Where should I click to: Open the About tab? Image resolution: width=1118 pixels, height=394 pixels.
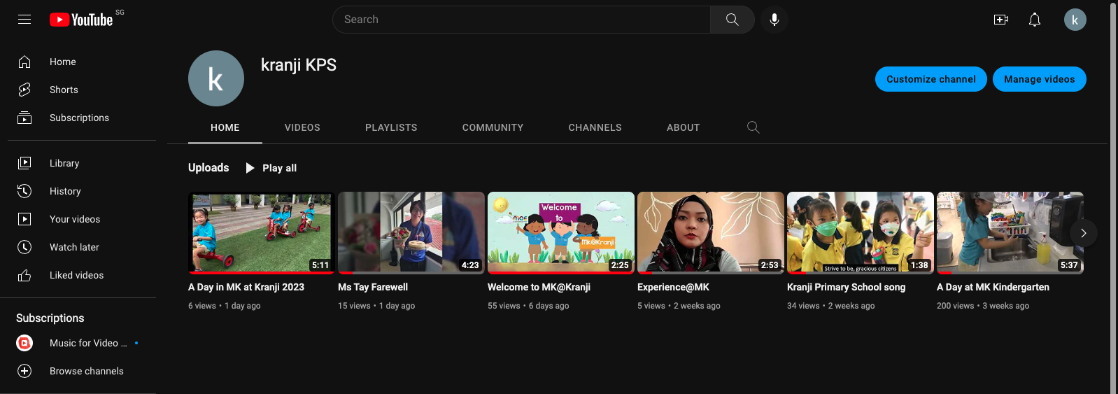tap(683, 127)
